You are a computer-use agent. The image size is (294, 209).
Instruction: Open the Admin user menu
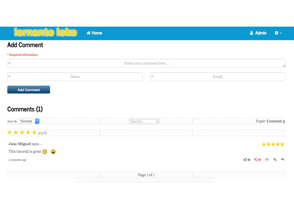(x=258, y=33)
